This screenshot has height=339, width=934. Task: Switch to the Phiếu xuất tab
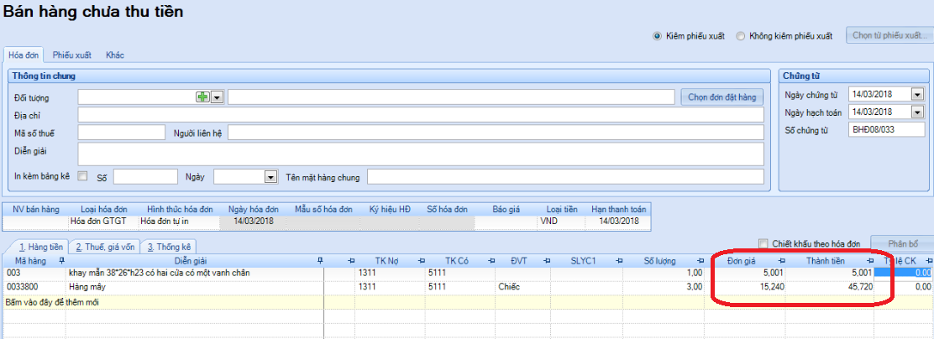71,55
